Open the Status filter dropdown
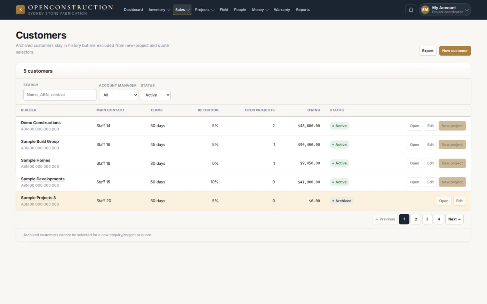487x304 pixels. point(156,95)
